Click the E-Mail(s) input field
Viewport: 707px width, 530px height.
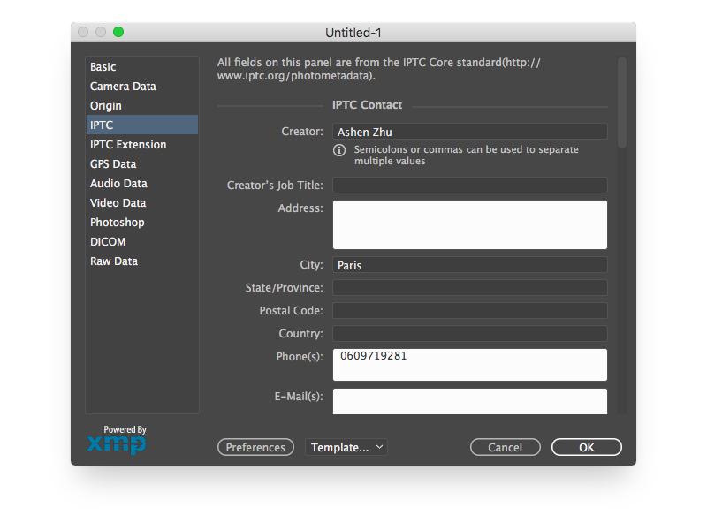coord(470,402)
